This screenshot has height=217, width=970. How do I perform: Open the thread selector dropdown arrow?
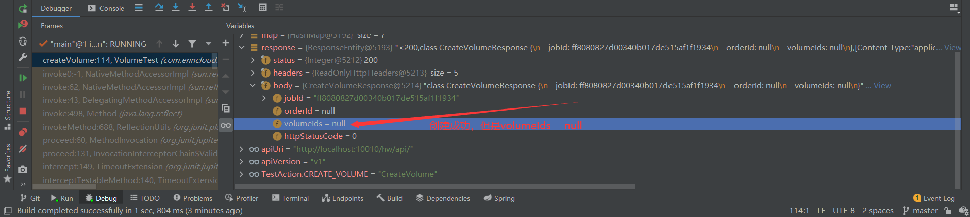pyautogui.click(x=208, y=44)
